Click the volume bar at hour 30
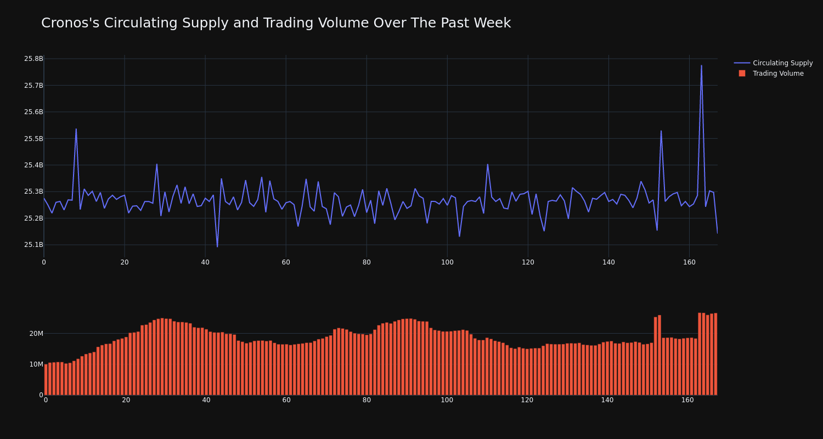Image resolution: width=823 pixels, height=439 pixels. pyautogui.click(x=166, y=357)
